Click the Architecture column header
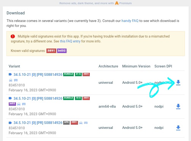191x141 pixels. [x=108, y=66]
